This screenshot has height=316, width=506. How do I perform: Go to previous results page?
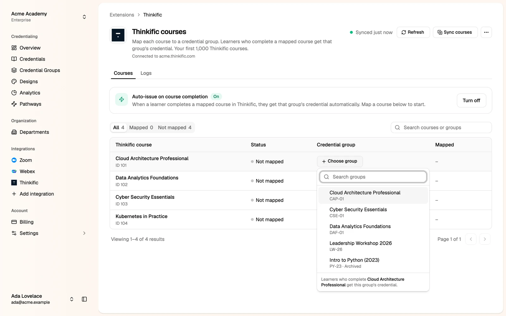click(471, 239)
